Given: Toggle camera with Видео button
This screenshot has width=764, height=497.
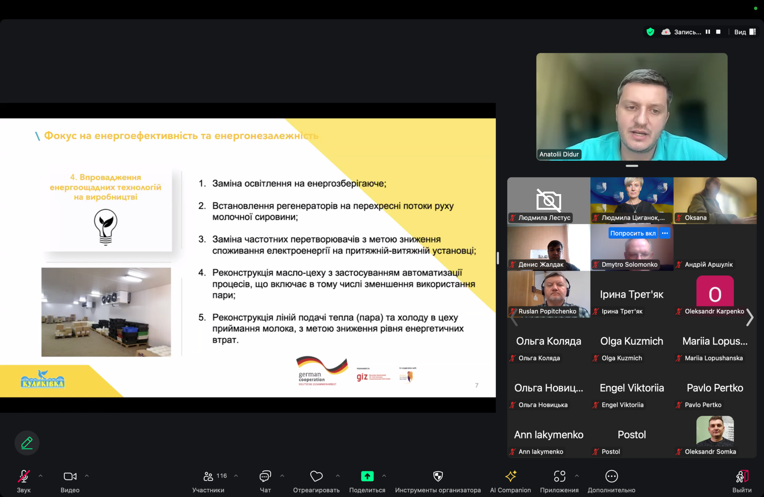Looking at the screenshot, I should coord(70,476).
